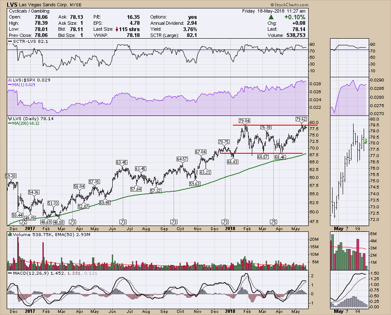
Task: Click the Friday 18-May-2018 timestamp
Action: coord(274,11)
